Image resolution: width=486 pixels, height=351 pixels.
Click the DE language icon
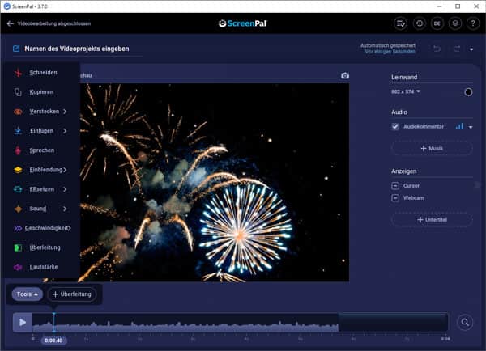click(x=437, y=23)
